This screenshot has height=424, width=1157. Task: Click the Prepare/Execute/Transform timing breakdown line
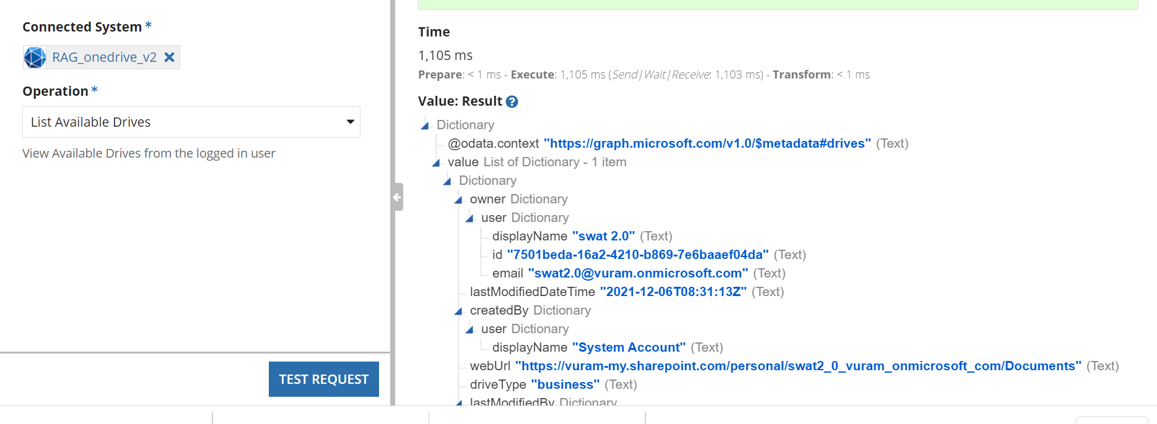(644, 75)
